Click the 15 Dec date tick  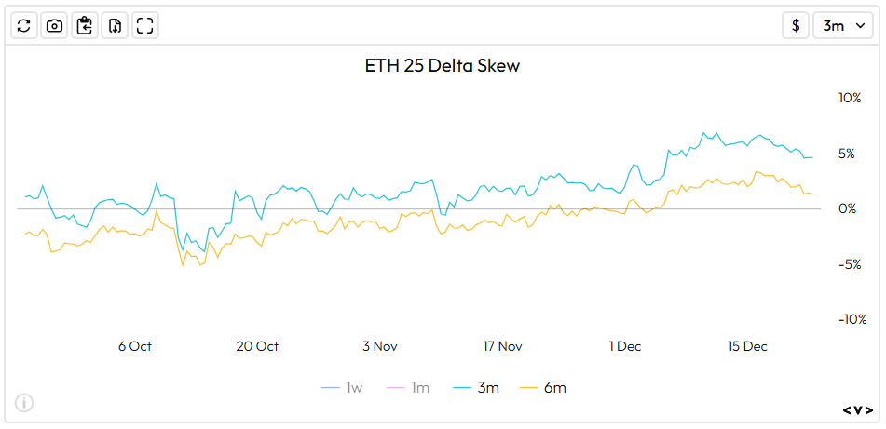(x=747, y=346)
